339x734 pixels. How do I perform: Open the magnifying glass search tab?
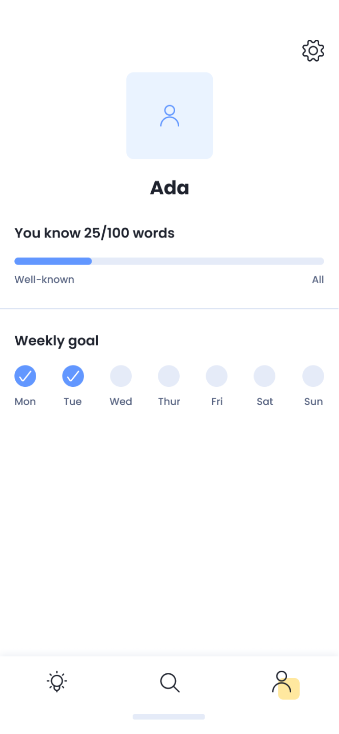click(x=169, y=682)
